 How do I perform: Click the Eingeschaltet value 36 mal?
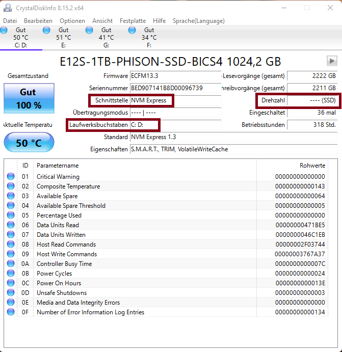point(312,113)
